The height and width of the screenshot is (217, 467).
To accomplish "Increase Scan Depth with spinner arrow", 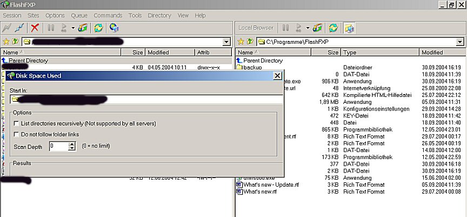I will pyautogui.click(x=72, y=144).
